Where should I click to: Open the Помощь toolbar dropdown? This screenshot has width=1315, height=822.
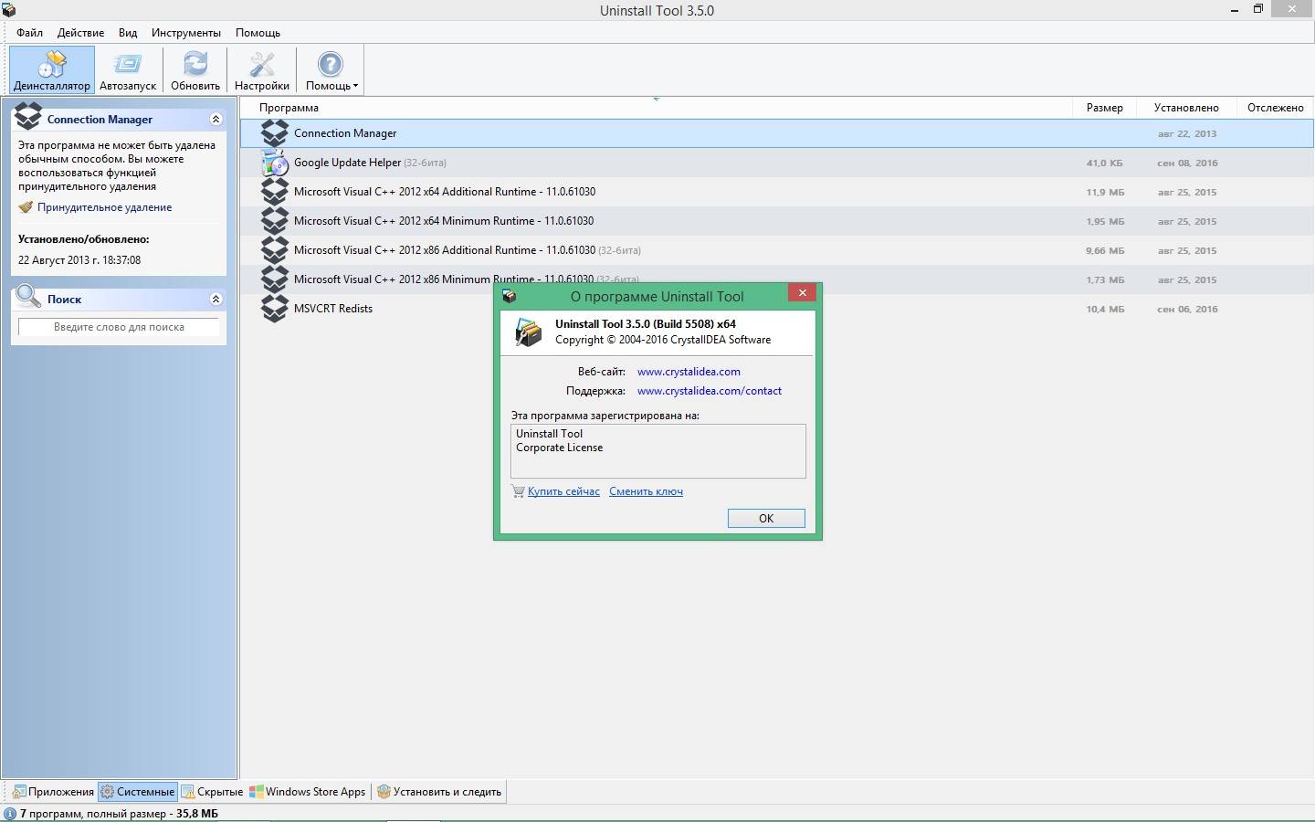tap(331, 69)
